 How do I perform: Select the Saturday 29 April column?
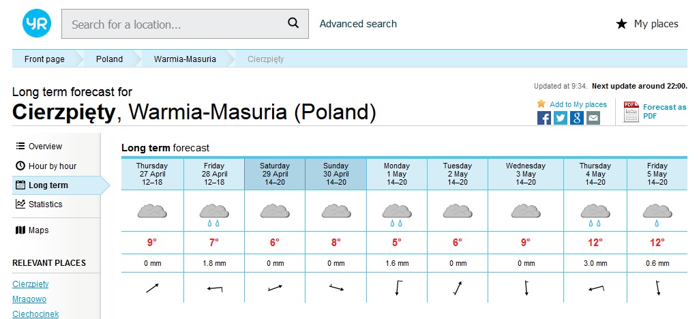274,174
